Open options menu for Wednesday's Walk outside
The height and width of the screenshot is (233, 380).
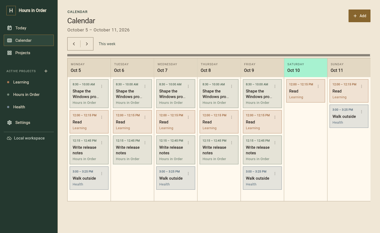point(188,174)
